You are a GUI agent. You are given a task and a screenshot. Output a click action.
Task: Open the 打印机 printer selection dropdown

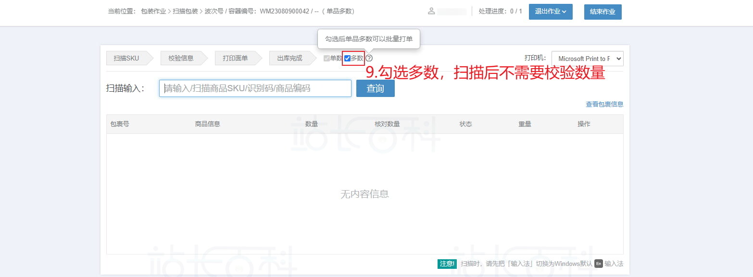coord(587,59)
